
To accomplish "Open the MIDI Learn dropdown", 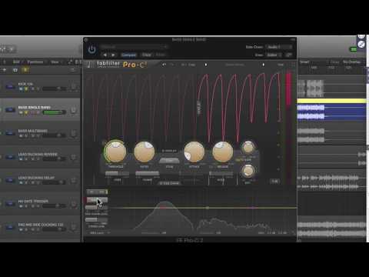I will point(99,233).
